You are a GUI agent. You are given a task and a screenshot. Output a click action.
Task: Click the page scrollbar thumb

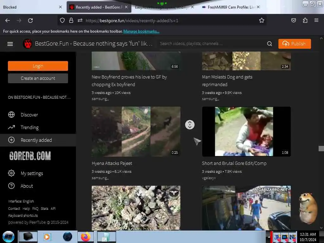321,148
